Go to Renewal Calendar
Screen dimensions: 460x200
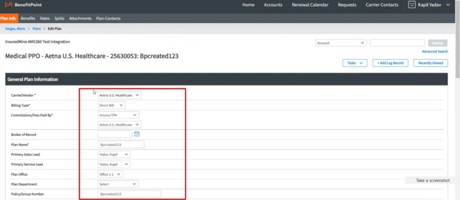310,5
